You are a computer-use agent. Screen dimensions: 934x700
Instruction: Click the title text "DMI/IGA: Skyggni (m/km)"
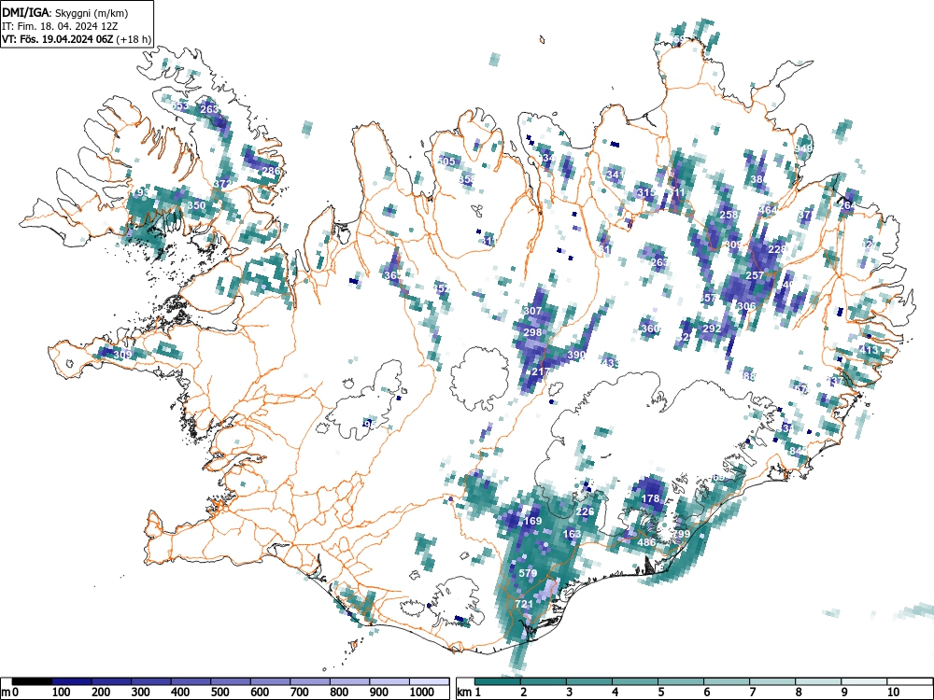tap(65, 12)
